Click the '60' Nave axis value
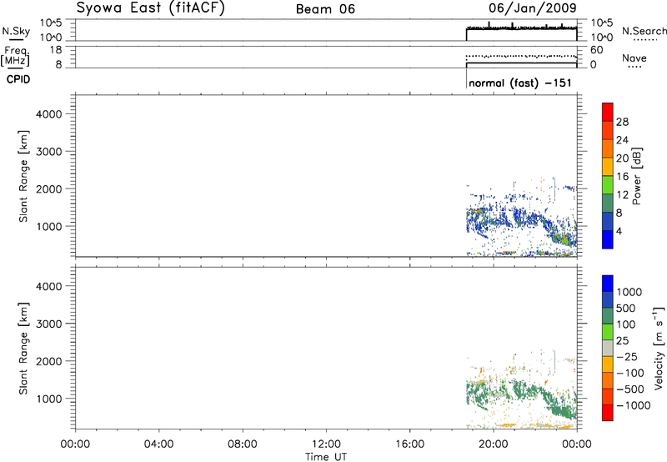 point(597,50)
